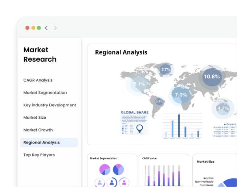The image size is (237, 187).
Task: Select highlighted Regional Analysis sidebar item
Action: tap(49, 142)
